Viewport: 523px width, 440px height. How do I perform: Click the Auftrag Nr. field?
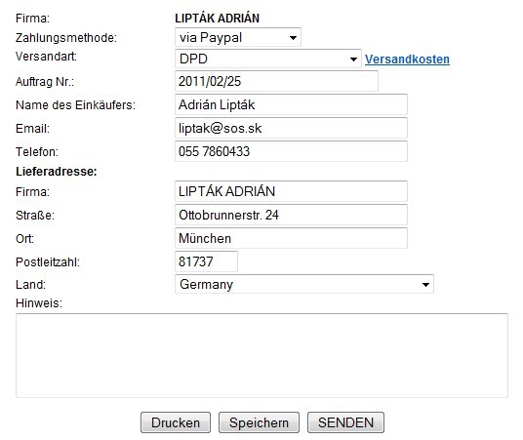[276, 81]
